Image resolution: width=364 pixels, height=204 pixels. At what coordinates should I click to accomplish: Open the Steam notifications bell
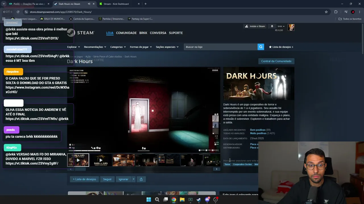(272, 26)
